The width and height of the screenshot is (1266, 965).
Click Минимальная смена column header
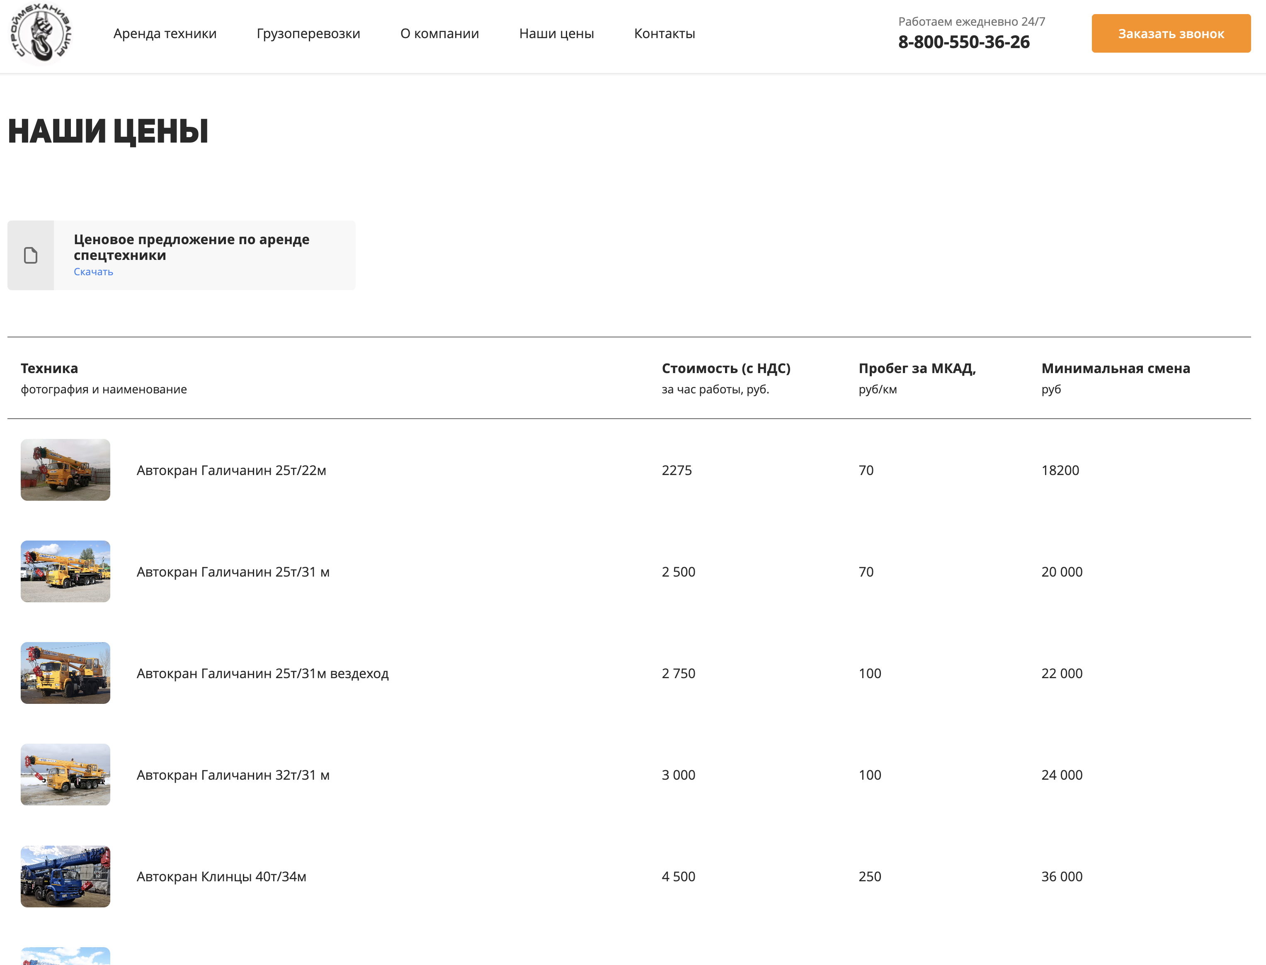1116,368
